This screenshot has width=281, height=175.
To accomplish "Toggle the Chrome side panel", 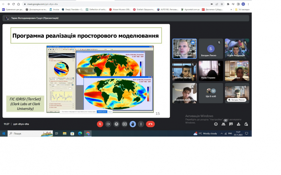I will (238, 4).
